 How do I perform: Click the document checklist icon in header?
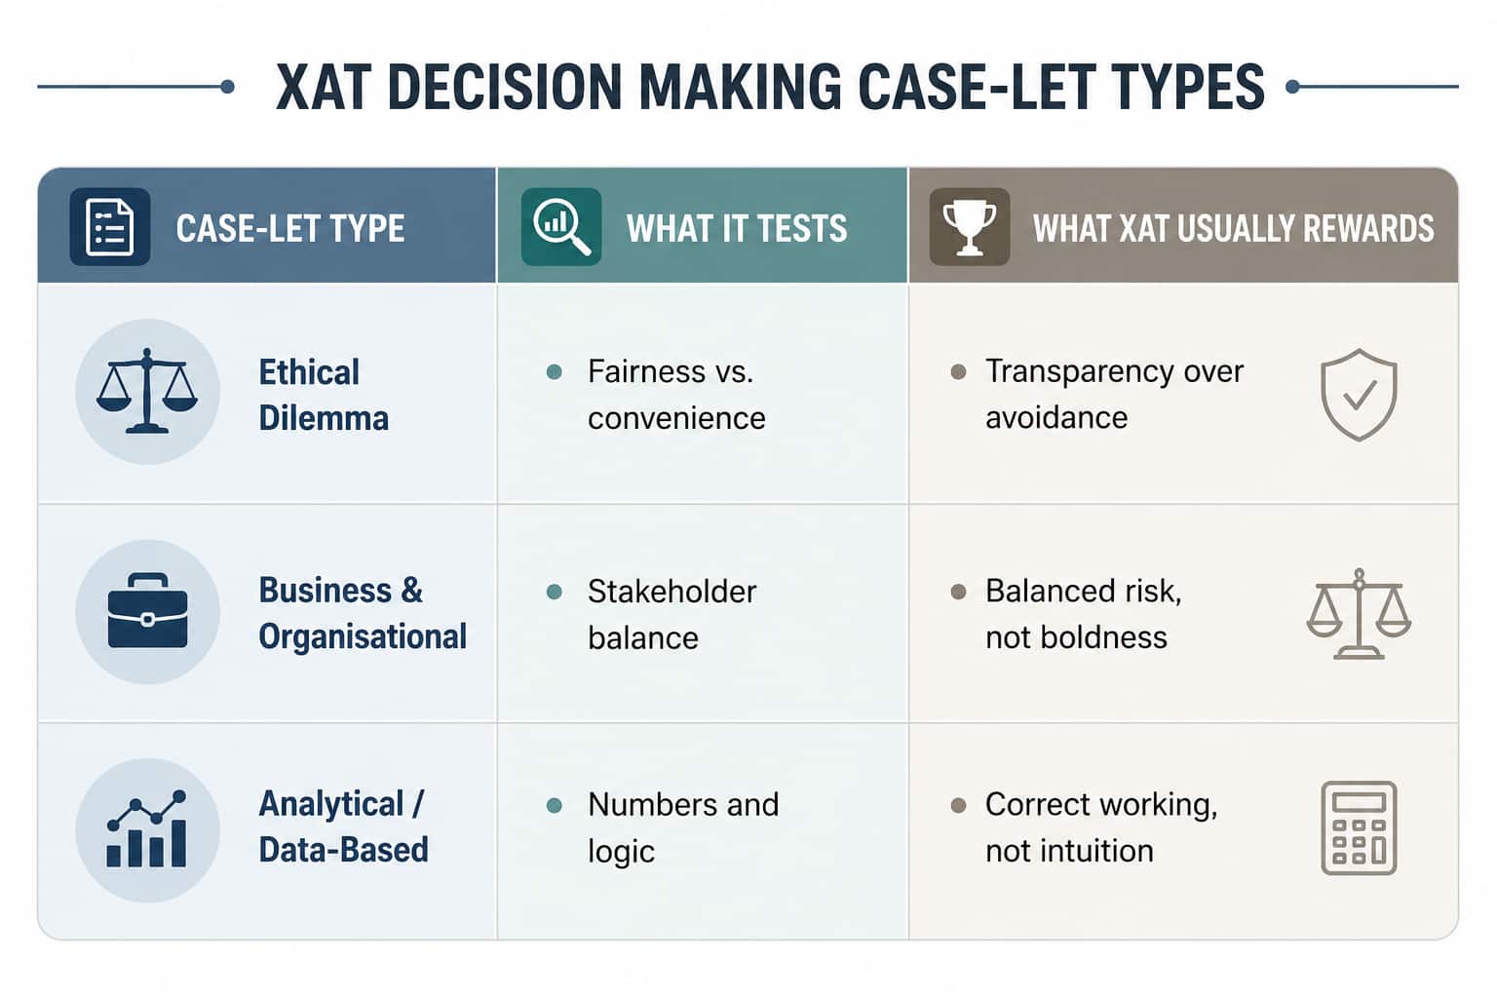coord(110,227)
